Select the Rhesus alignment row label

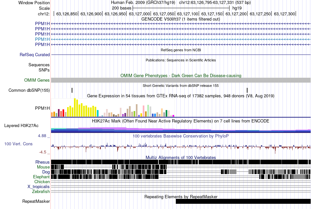[x=43, y=162]
